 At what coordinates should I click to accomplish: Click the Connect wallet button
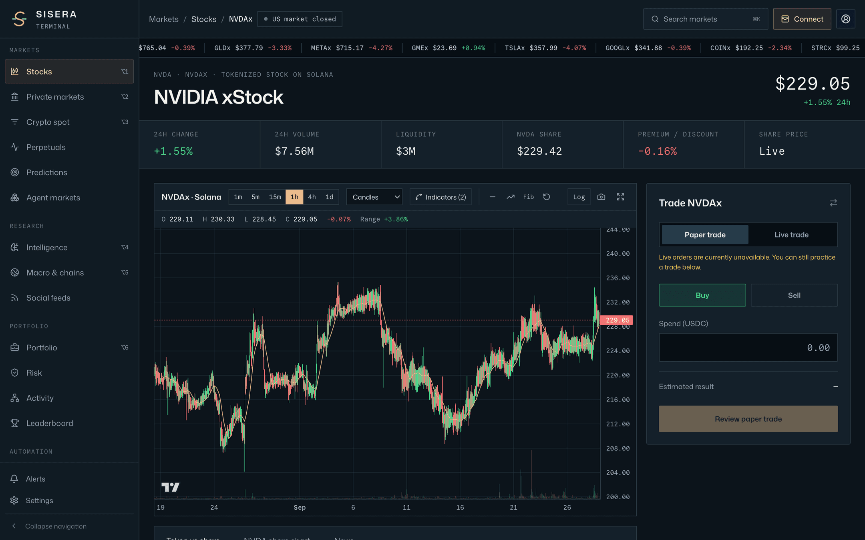point(802,19)
